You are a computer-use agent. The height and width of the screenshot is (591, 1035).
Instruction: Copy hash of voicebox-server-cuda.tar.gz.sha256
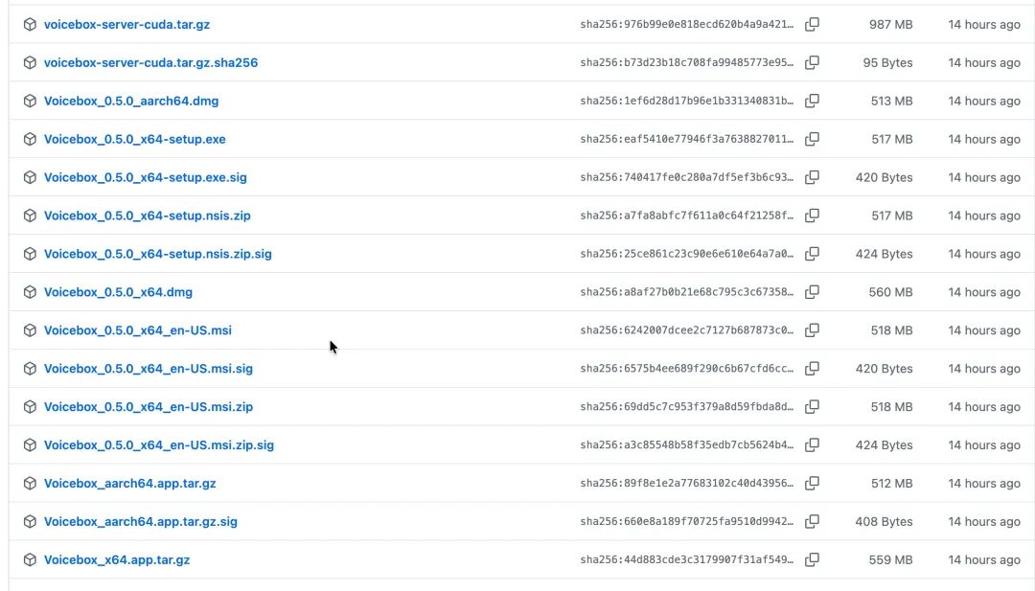coord(812,62)
